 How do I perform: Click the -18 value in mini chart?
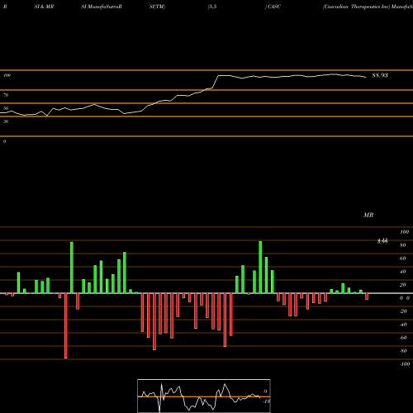coord(266,401)
